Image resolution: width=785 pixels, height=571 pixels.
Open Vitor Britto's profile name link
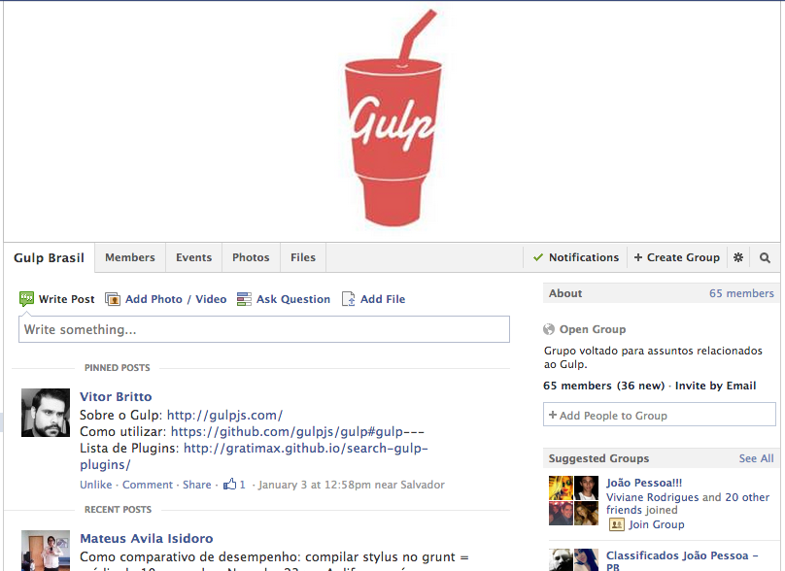point(116,396)
